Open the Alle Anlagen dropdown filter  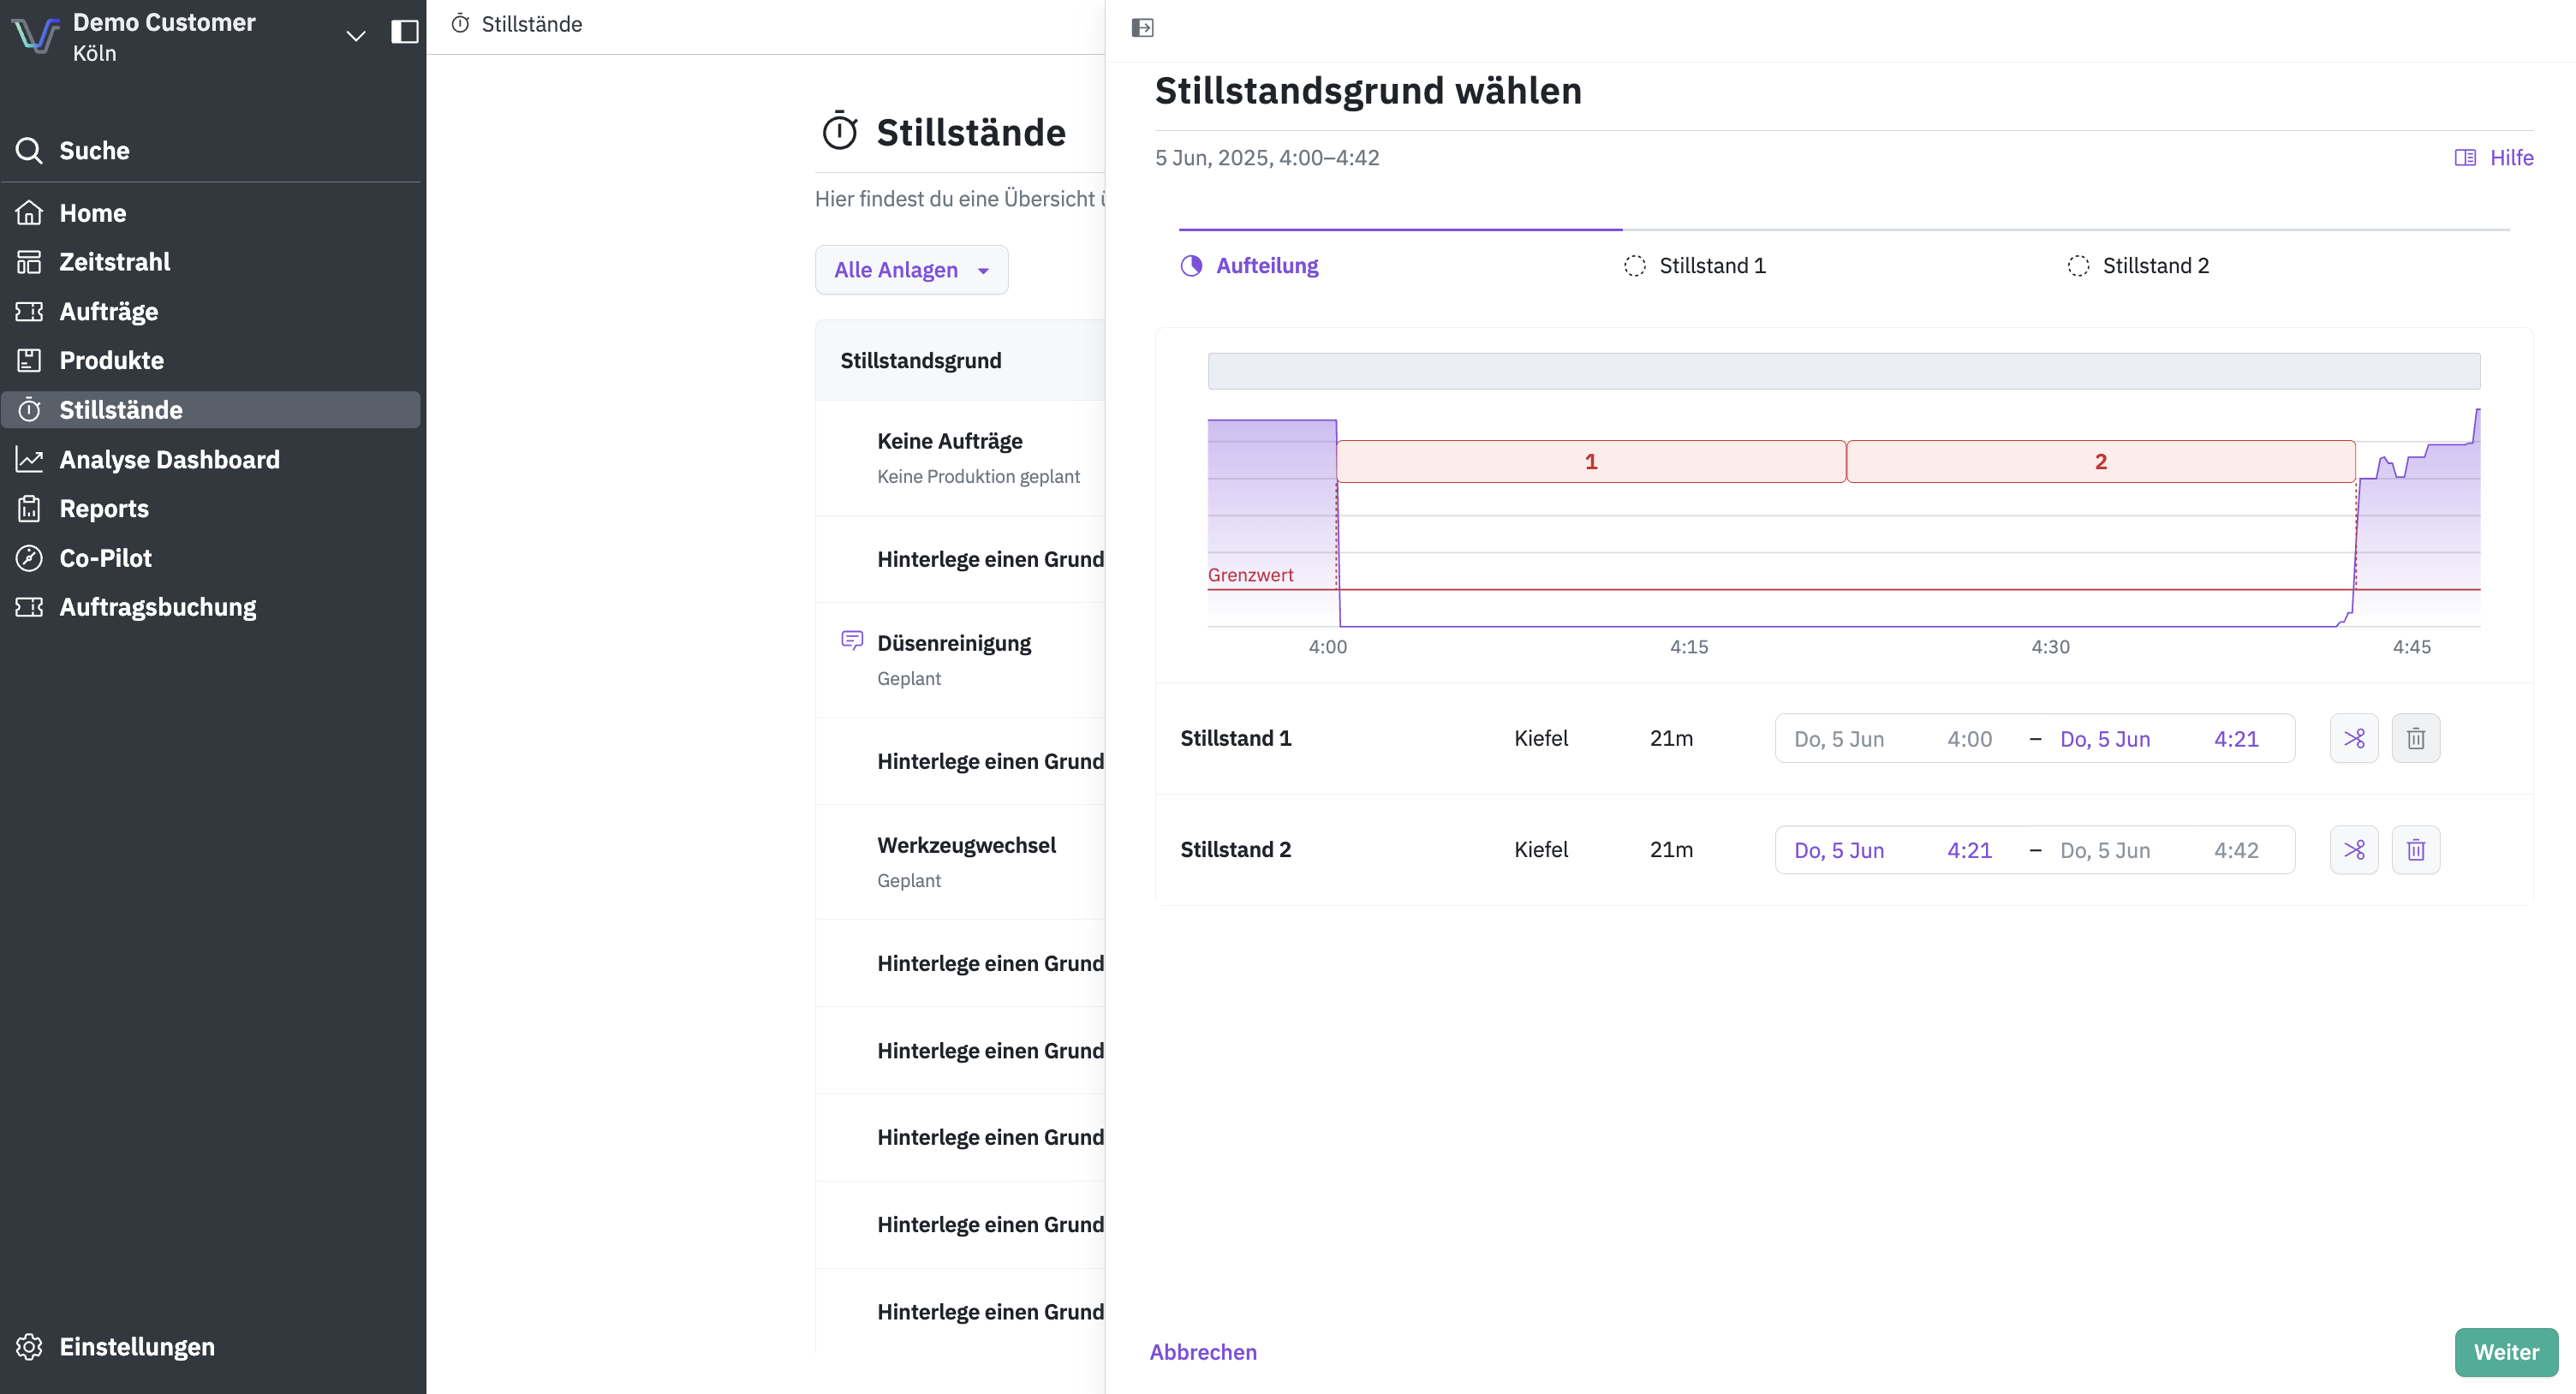click(x=911, y=270)
